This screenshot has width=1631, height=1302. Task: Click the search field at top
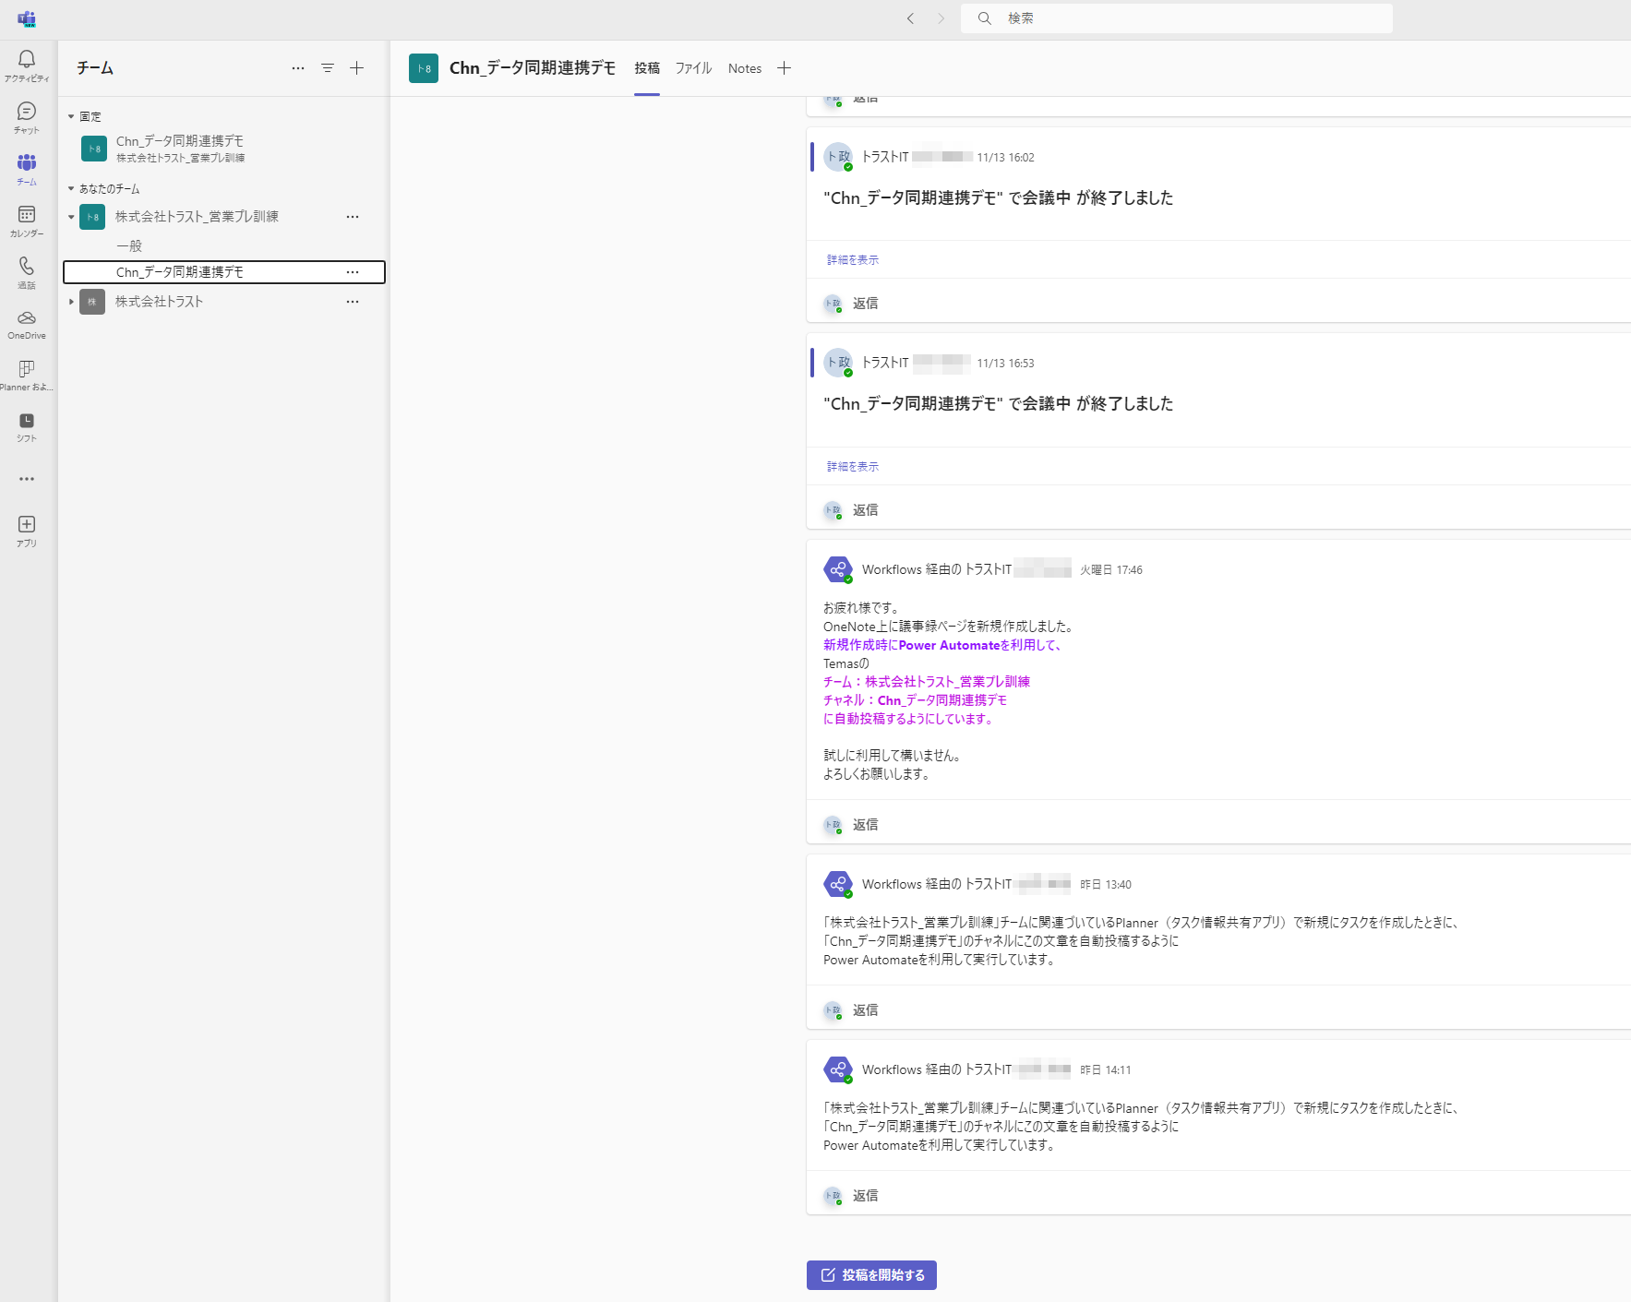[x=1177, y=18]
